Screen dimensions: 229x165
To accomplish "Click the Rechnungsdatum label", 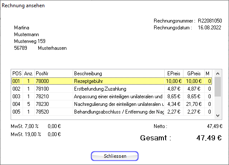I will (x=173, y=28).
